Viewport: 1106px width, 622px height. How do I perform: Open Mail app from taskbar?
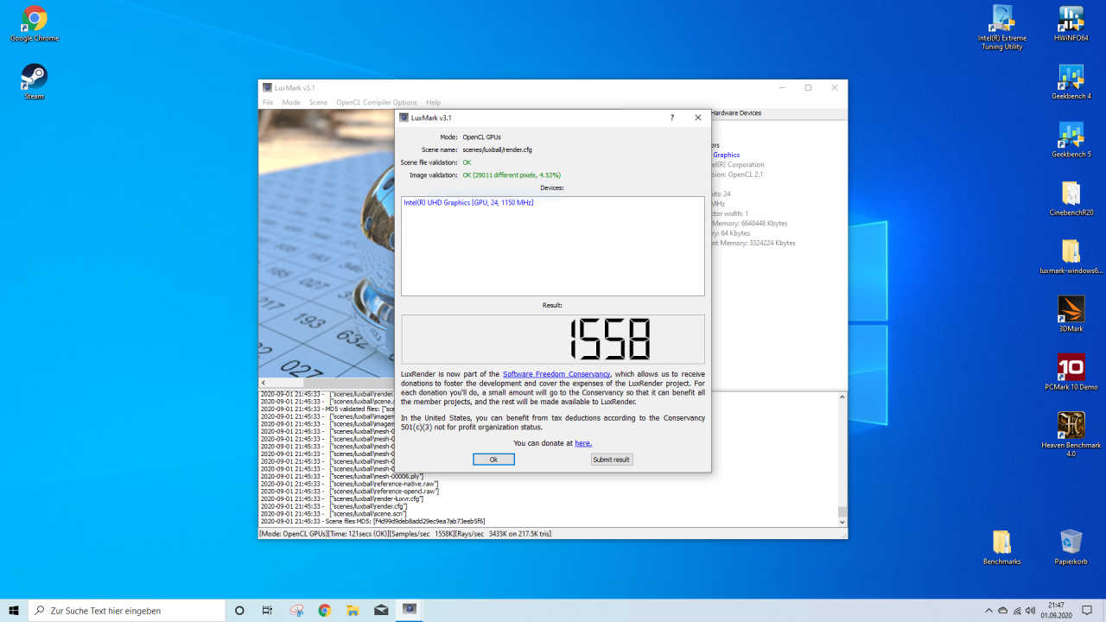(x=381, y=610)
